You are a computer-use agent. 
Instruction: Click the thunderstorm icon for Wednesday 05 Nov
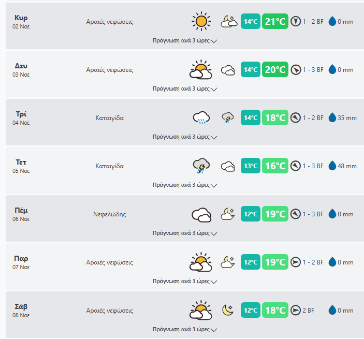(201, 166)
